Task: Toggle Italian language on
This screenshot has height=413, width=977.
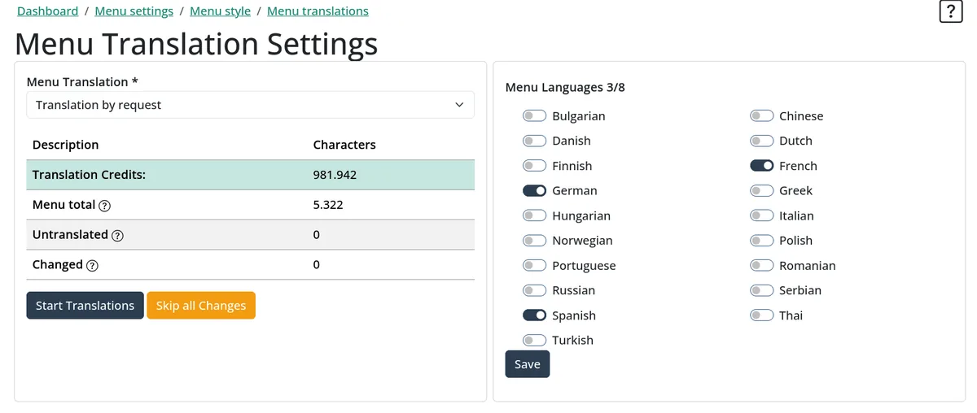Action: tap(761, 215)
